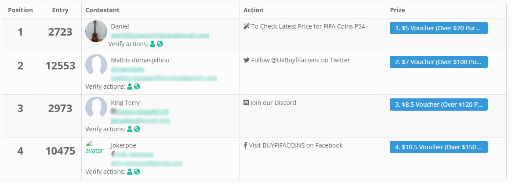
Task: Click the user verify icon for Daniel
Action: pos(153,44)
